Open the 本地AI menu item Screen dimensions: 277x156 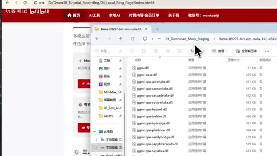[x=114, y=16]
